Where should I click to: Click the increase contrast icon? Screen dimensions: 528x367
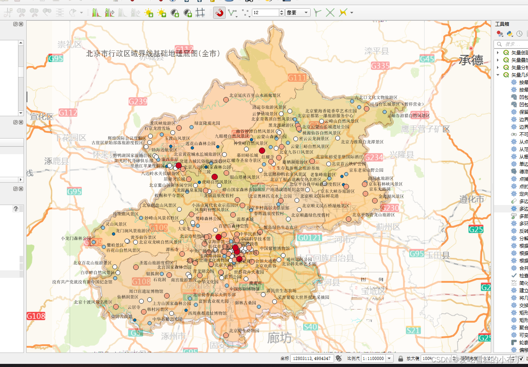click(175, 13)
